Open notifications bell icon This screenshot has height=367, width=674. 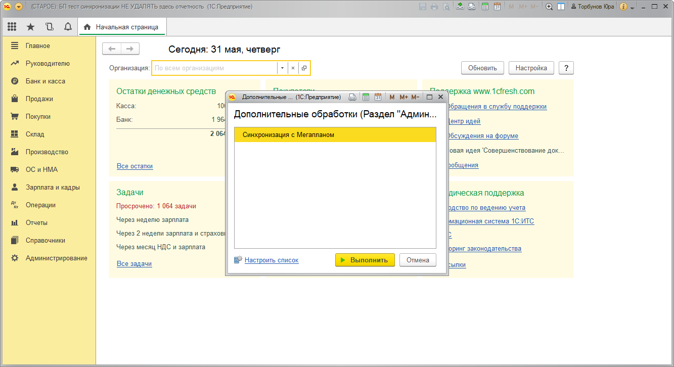68,27
